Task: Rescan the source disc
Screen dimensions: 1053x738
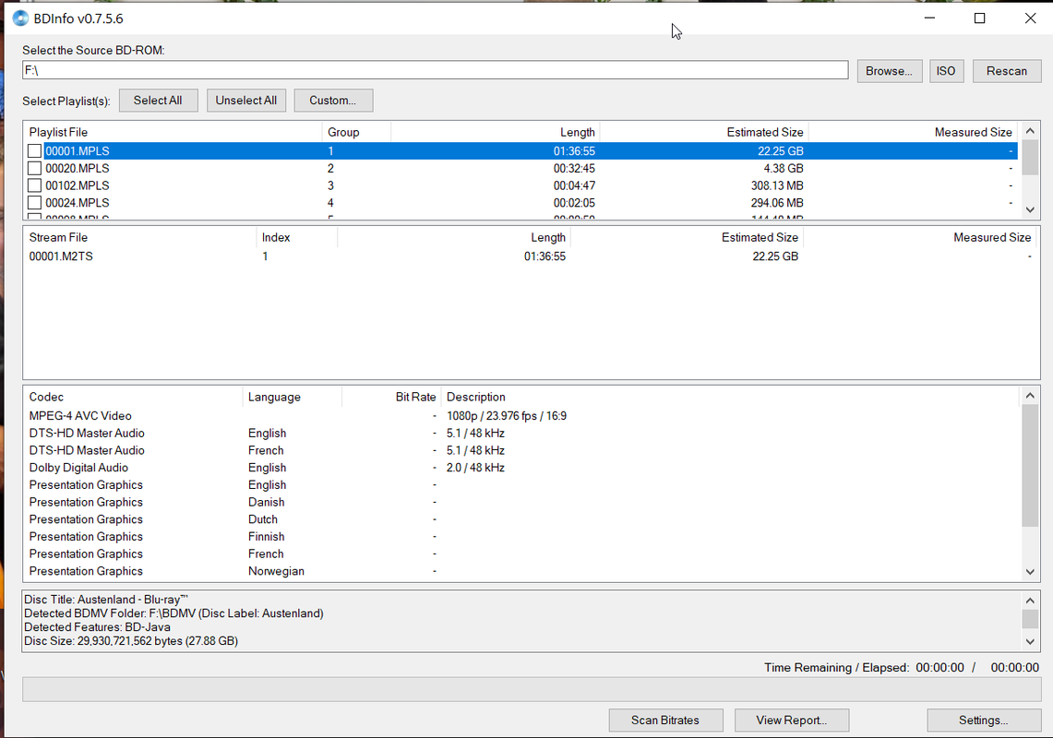Action: (x=1006, y=70)
